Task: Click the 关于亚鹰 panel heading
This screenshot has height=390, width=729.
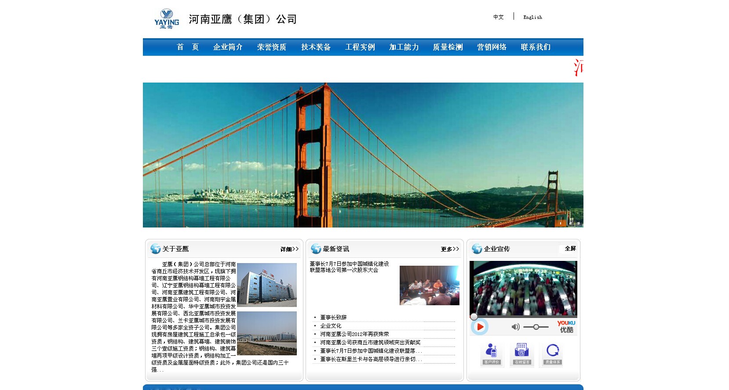Action: 175,249
